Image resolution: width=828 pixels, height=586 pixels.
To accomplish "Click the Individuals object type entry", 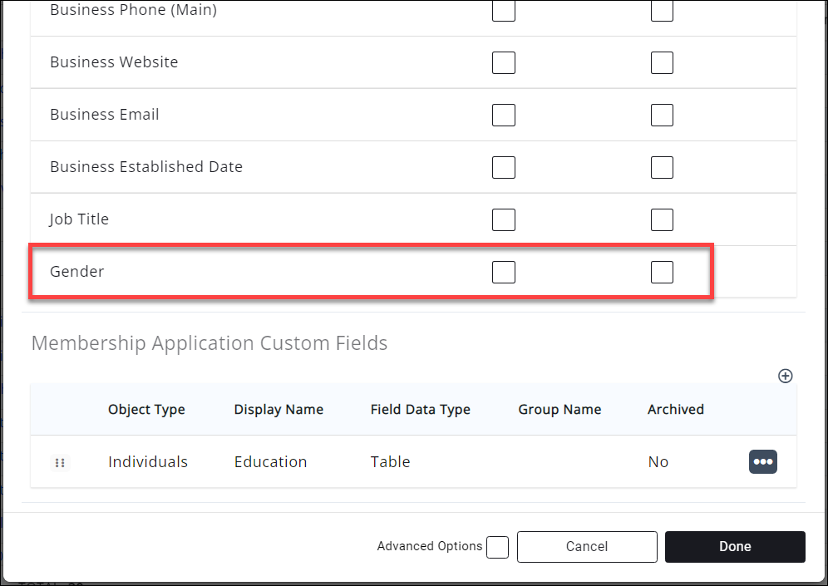I will pos(147,461).
